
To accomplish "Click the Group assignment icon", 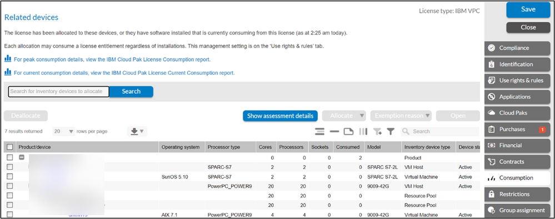I will [x=491, y=211].
